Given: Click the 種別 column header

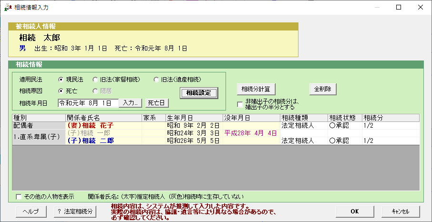Looking at the screenshot, I should click(x=39, y=118).
